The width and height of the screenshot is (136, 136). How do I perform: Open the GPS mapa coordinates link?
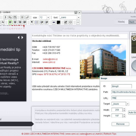54,74
